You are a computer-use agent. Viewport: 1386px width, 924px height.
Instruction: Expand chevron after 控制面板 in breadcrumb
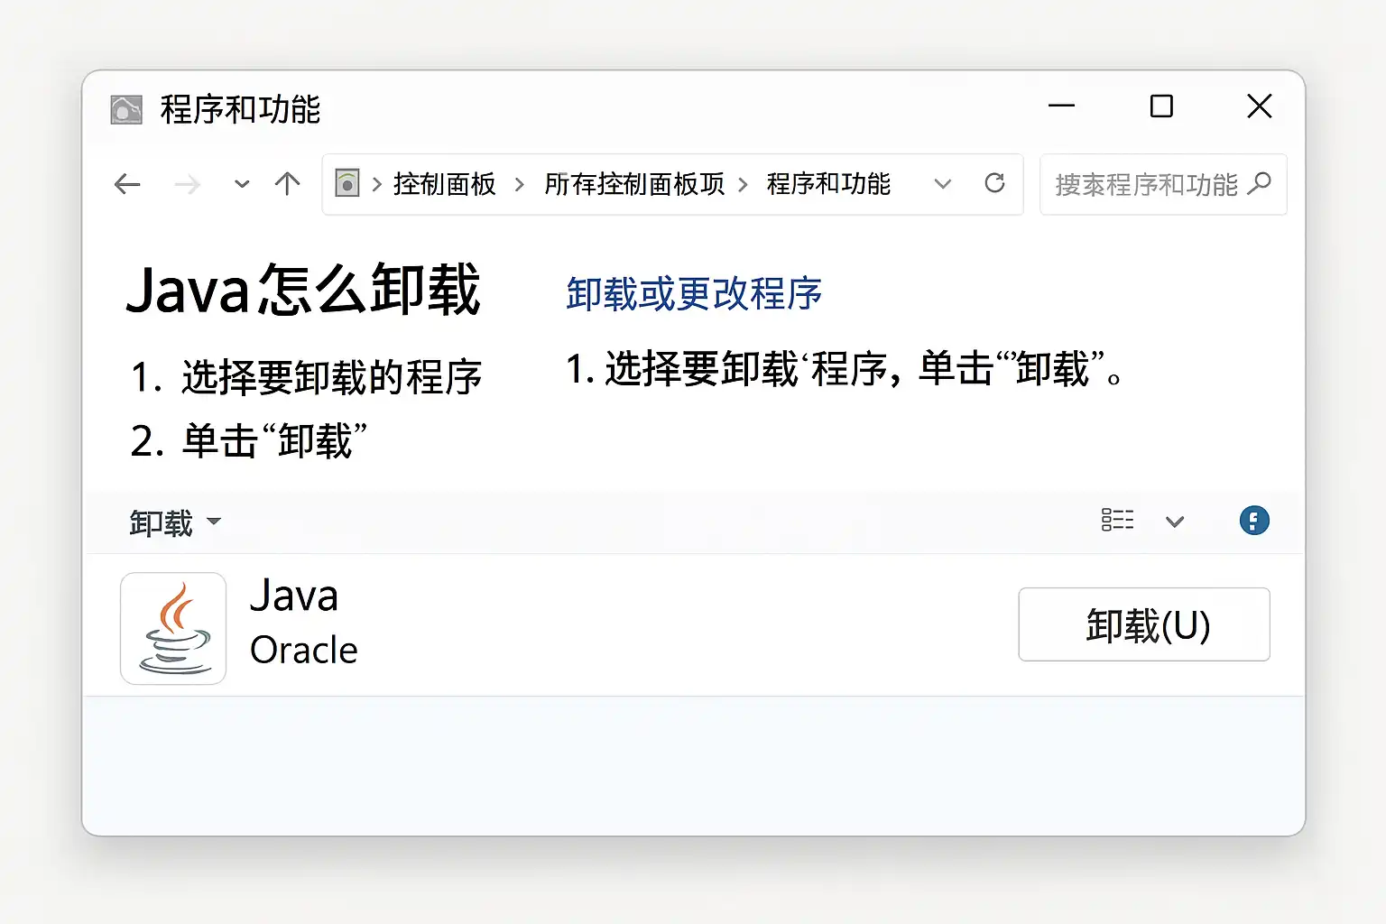point(519,185)
